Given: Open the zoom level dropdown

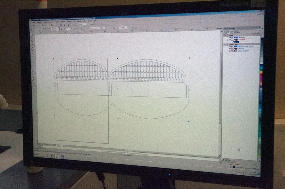Looking at the screenshot, I should point(87,24).
